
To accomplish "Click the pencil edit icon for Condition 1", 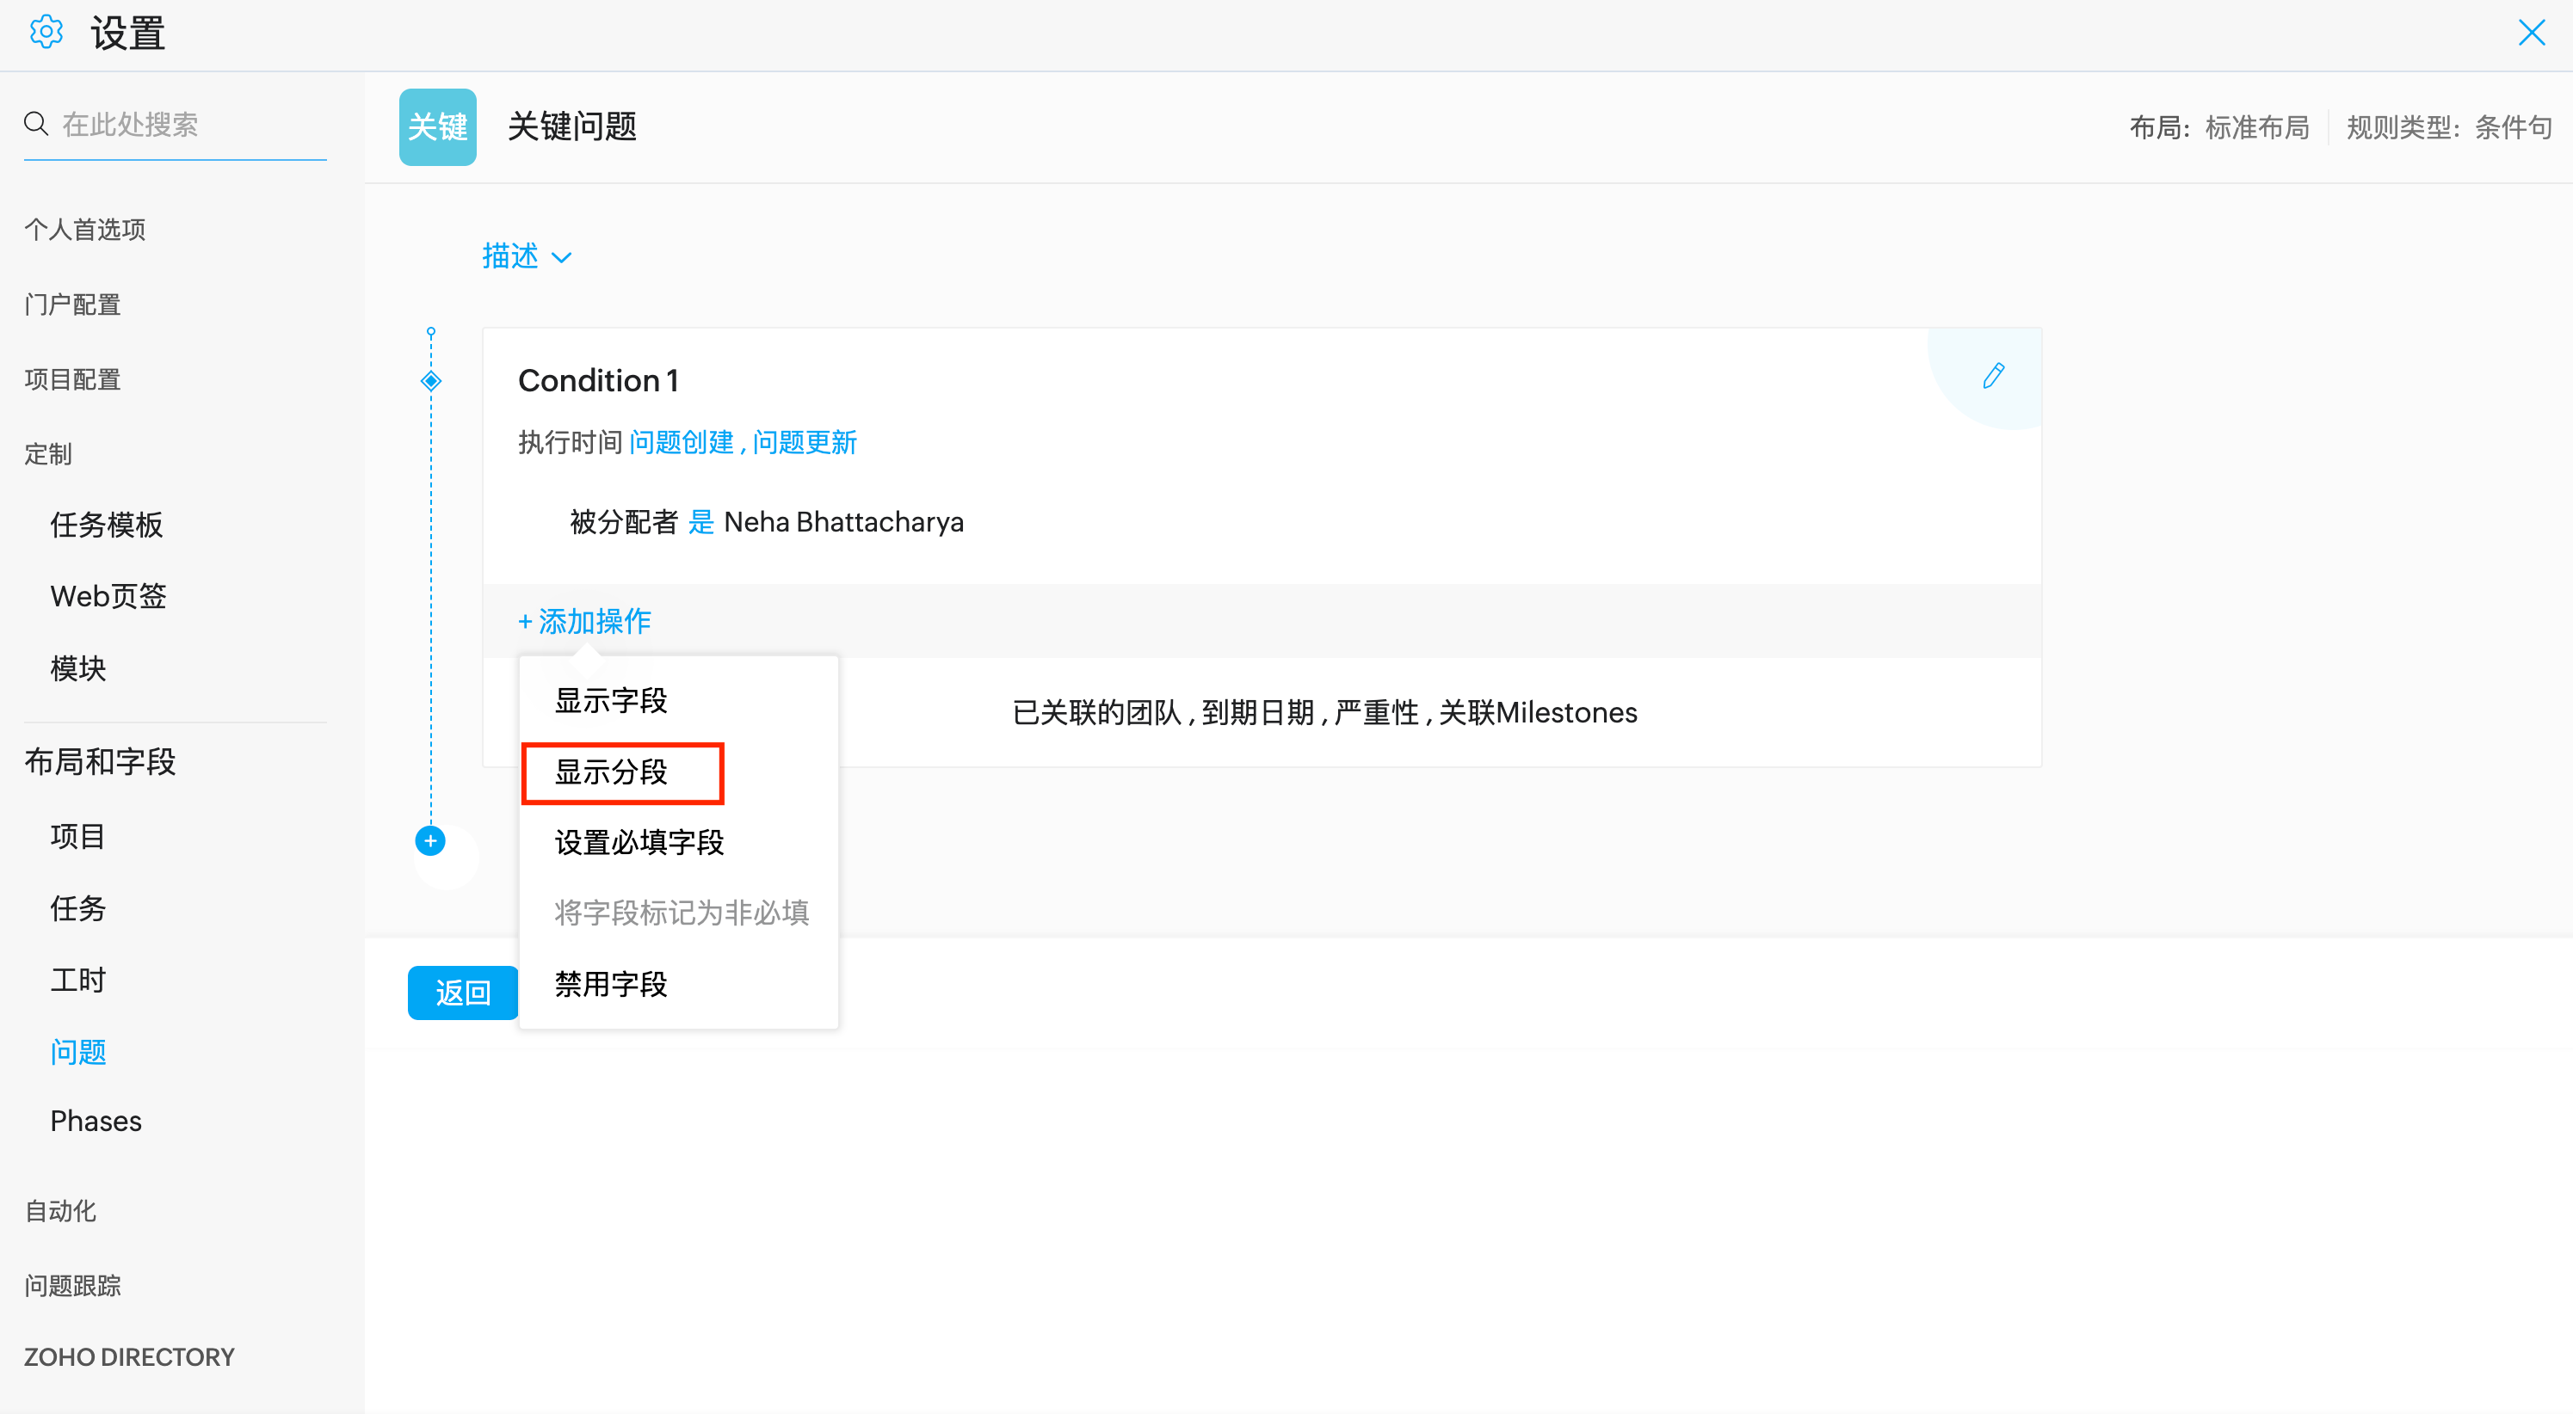I will [1993, 377].
